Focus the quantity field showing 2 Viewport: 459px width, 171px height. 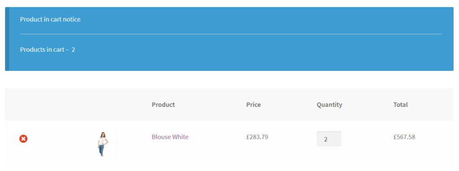[x=329, y=139]
